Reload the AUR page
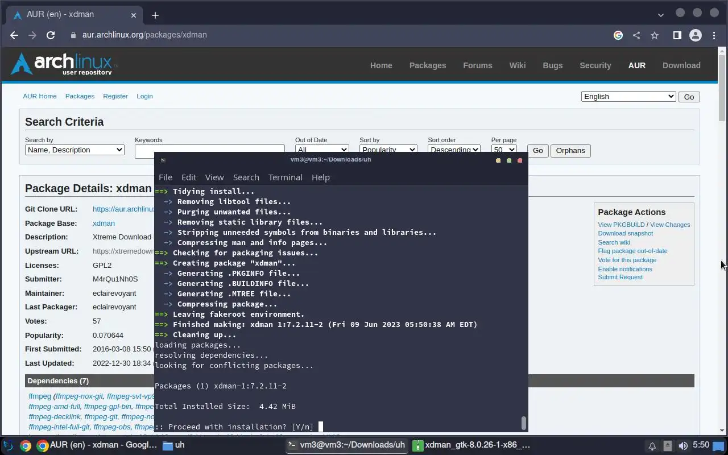This screenshot has width=728, height=455. click(x=51, y=35)
